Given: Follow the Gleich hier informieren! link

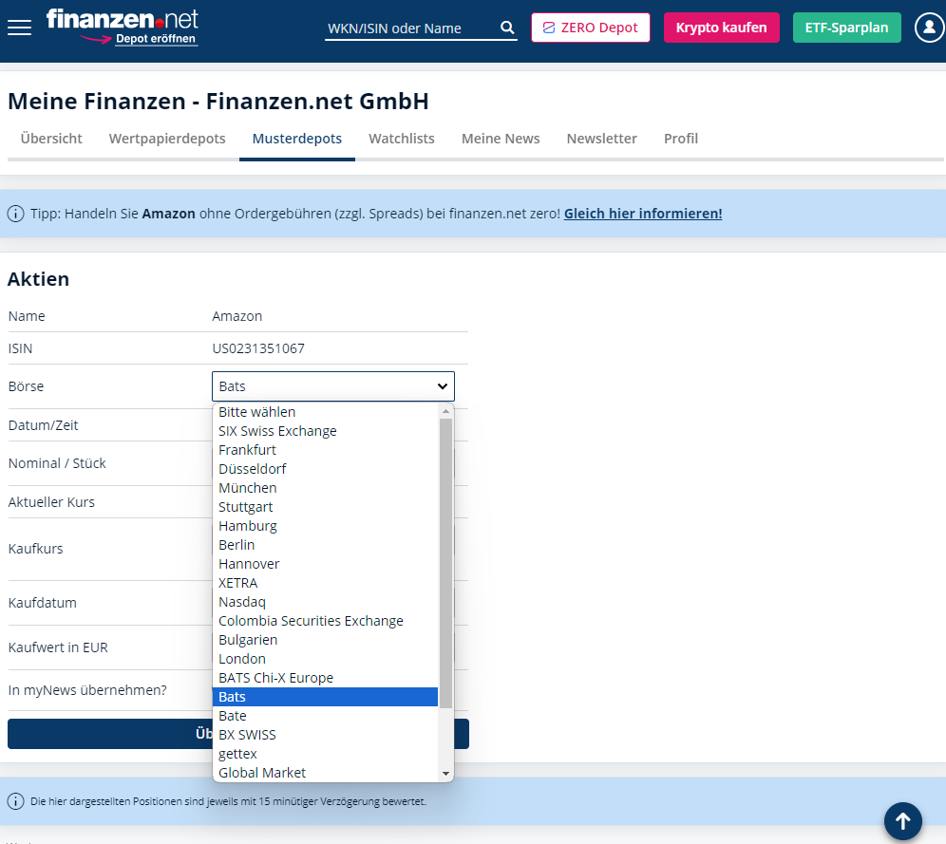Looking at the screenshot, I should coord(642,214).
